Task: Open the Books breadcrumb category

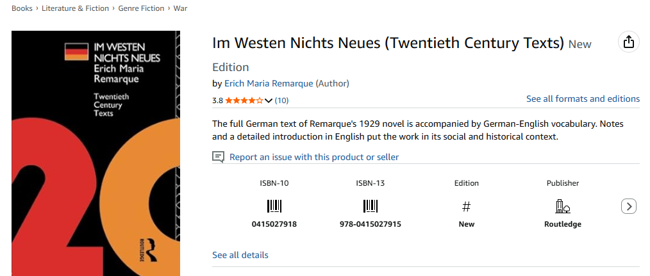Action: [22, 8]
